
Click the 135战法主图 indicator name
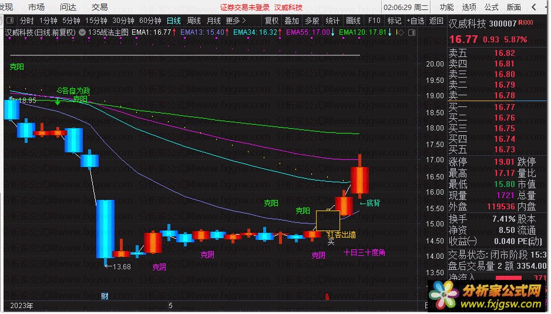coord(109,33)
